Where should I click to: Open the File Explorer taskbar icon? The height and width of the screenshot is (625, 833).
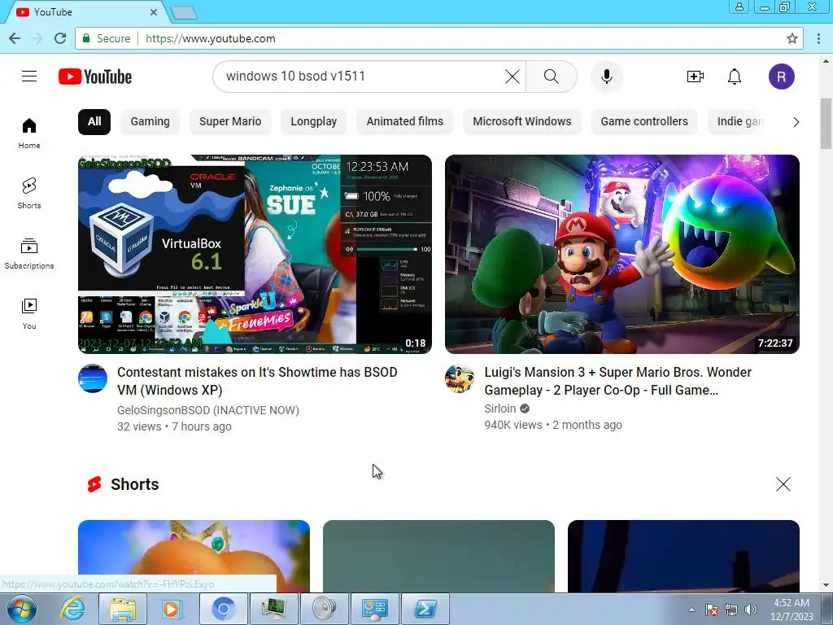(x=123, y=609)
